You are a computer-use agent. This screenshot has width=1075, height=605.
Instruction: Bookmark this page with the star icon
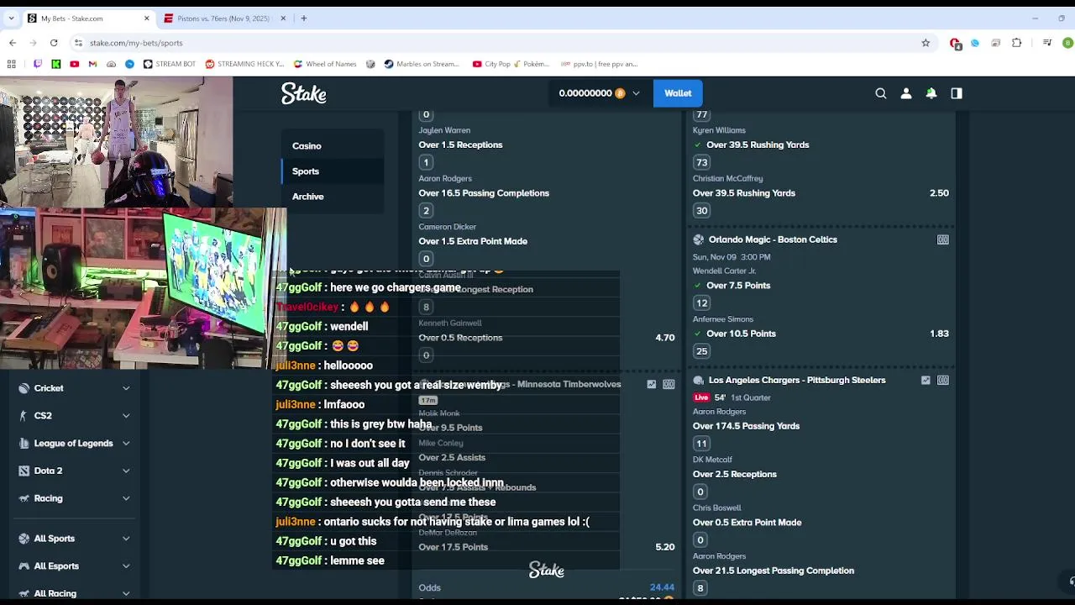coord(926,43)
